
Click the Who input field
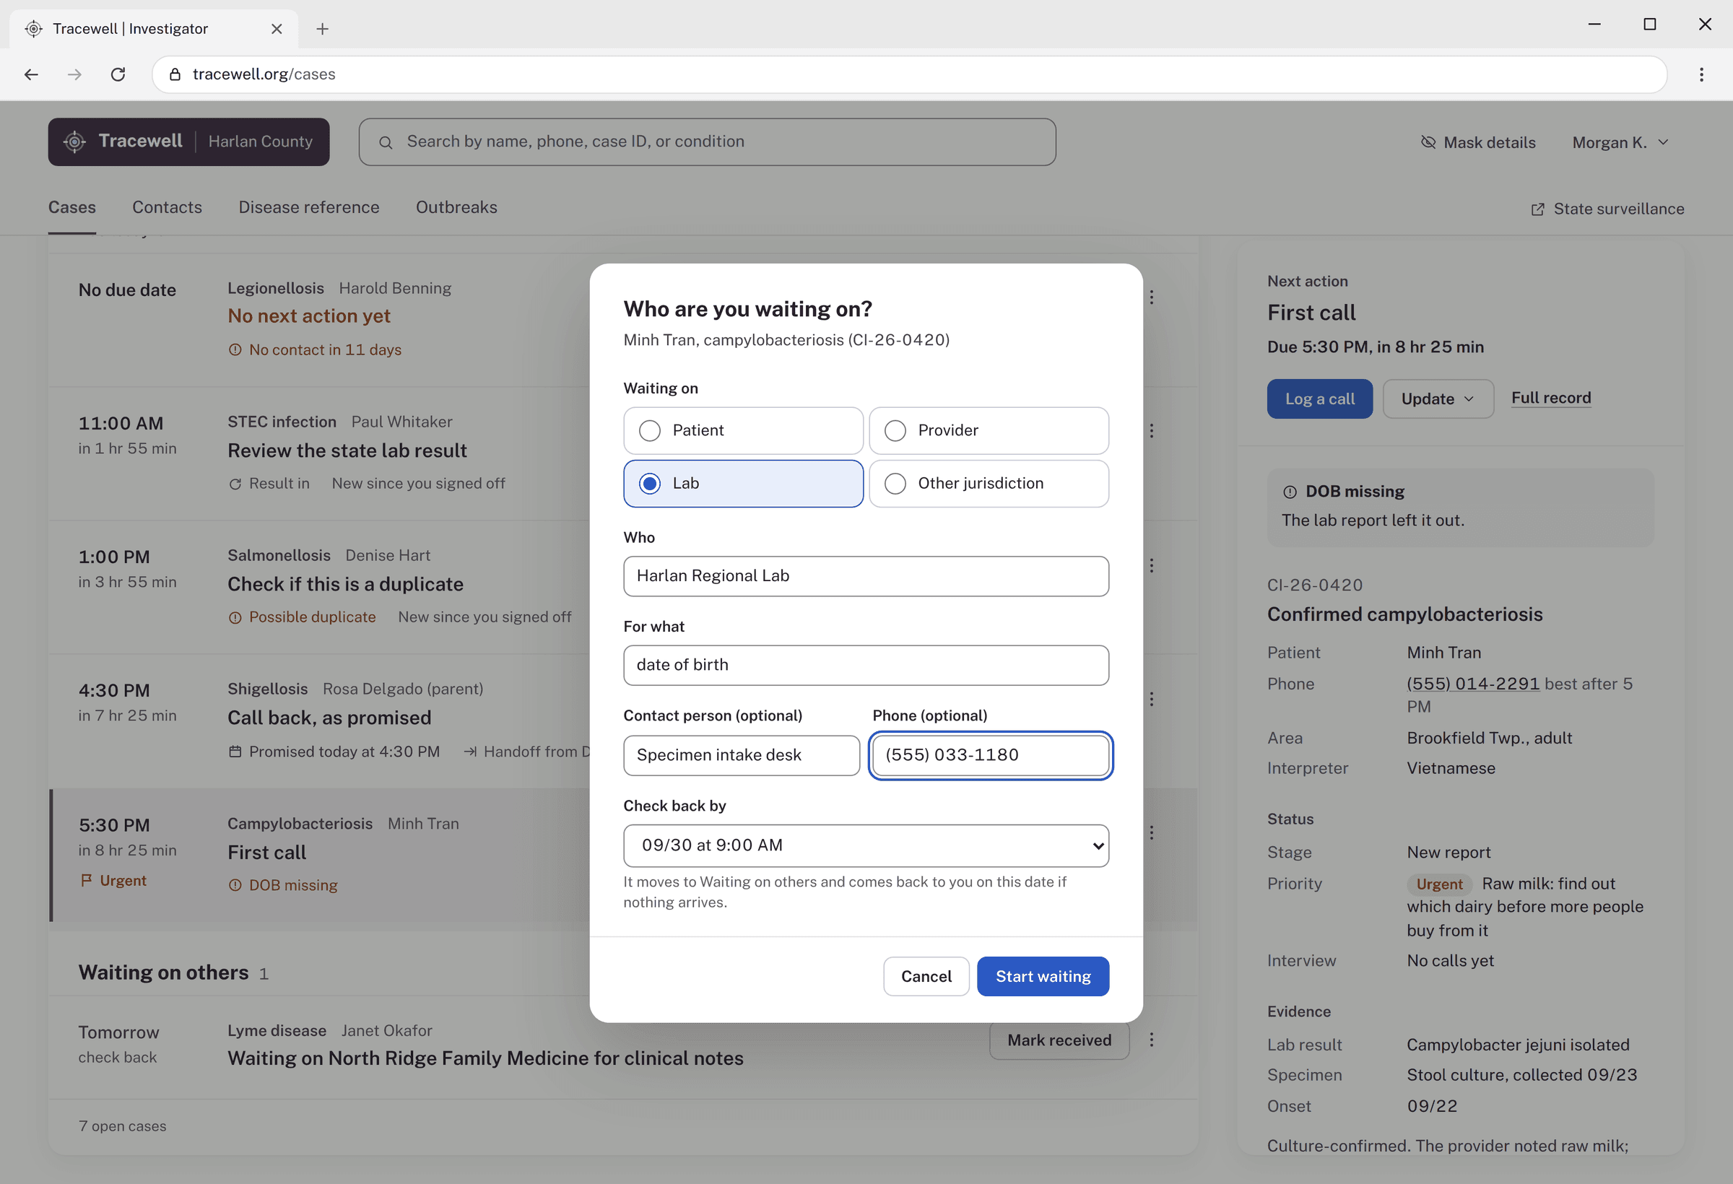866,575
